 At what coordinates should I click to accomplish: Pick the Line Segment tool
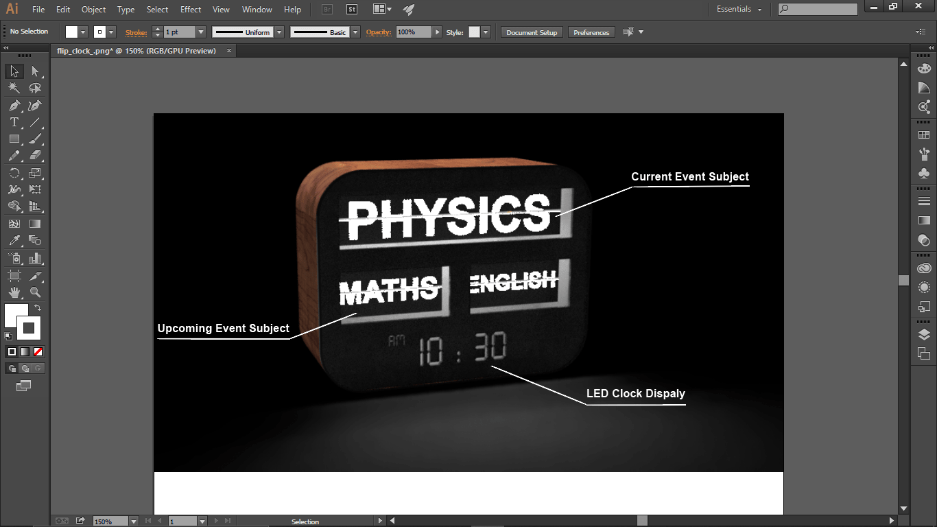pos(35,122)
